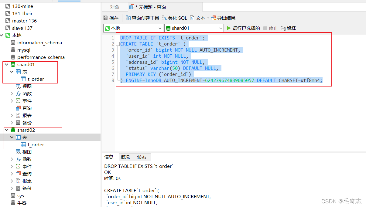Open the connection dropdown showing 本地

[133, 28]
